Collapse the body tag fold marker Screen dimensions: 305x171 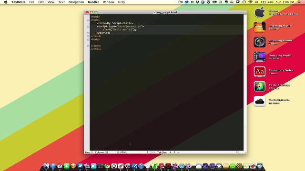(x=88, y=39)
